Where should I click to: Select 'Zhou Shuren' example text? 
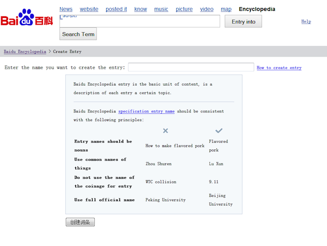pos(159,164)
